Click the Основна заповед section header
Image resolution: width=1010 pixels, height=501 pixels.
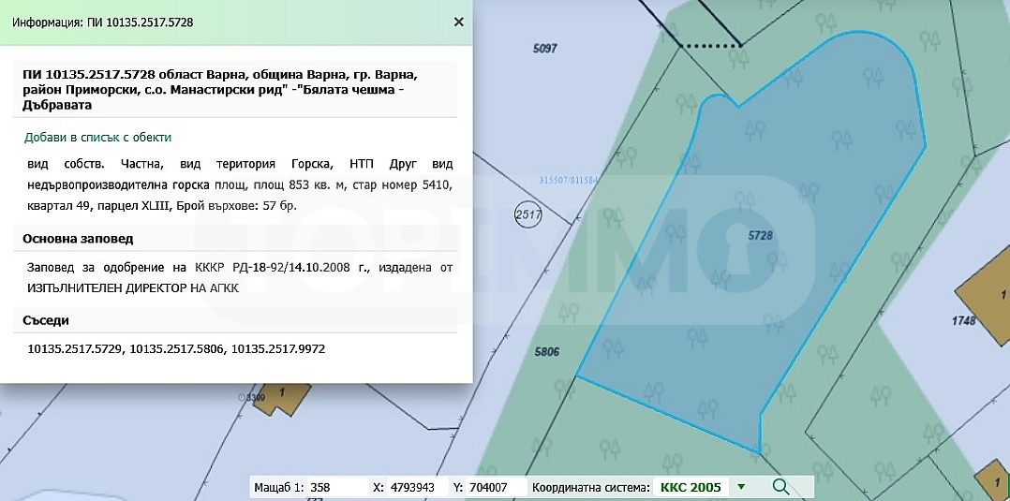[78, 239]
